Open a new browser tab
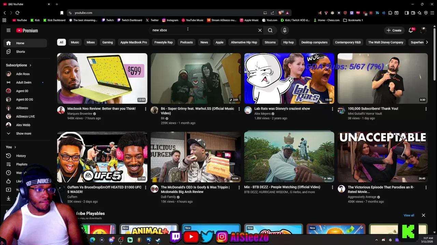This screenshot has width=437, height=245. [x=57, y=4]
